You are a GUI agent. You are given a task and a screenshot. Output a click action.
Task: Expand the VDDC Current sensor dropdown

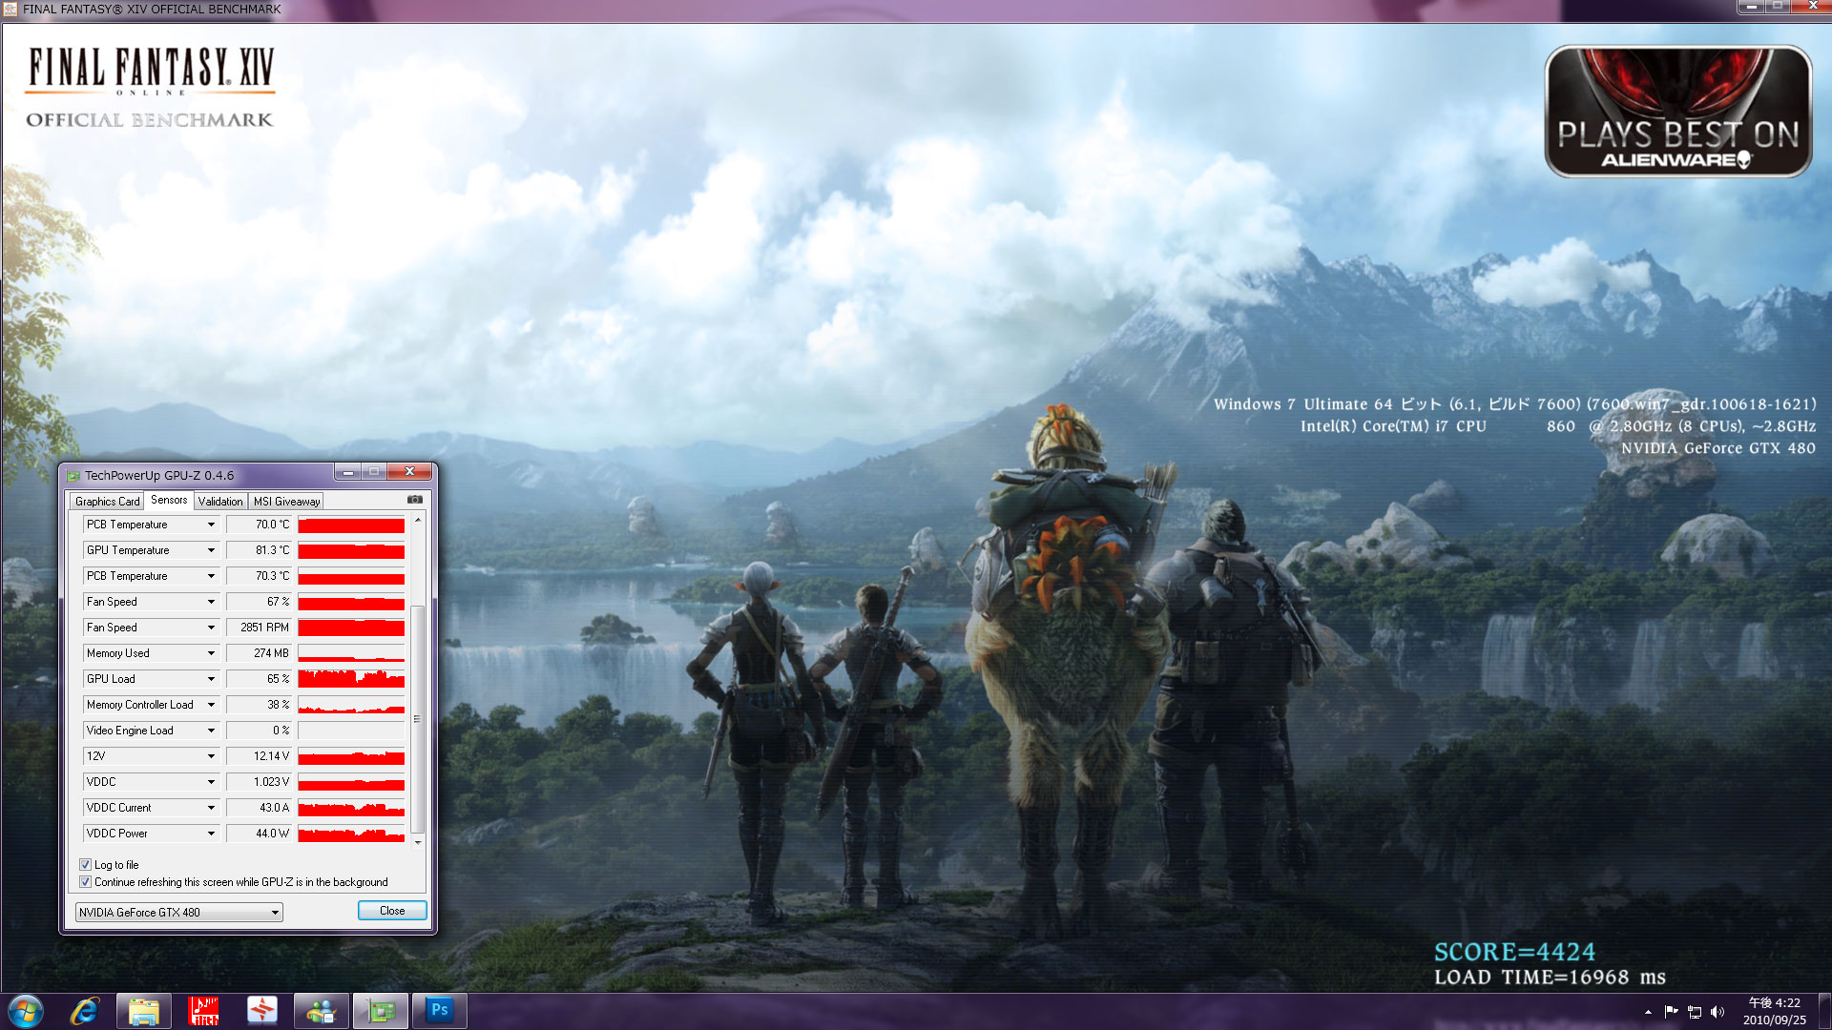211,808
